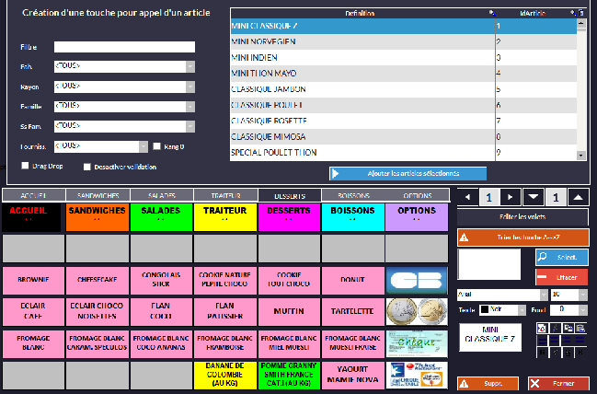Click the cheque payment image icon
The image size is (597, 394).
pyautogui.click(x=417, y=342)
